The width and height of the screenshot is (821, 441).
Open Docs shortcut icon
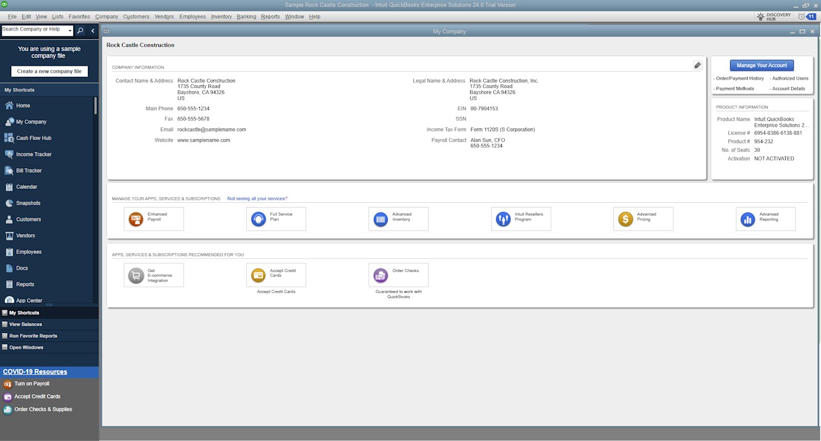[x=9, y=268]
